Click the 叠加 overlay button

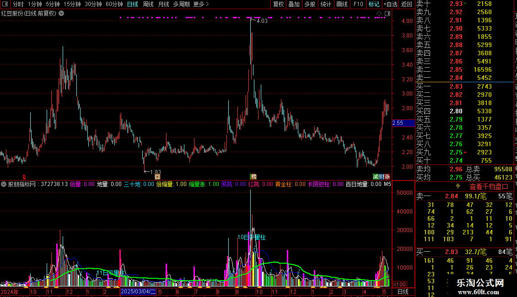pos(294,4)
